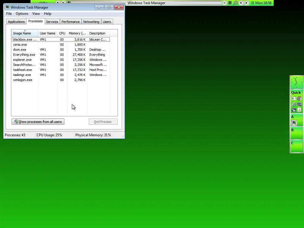Select workspace C in sidebar
The image size is (304, 228).
(x=297, y=146)
